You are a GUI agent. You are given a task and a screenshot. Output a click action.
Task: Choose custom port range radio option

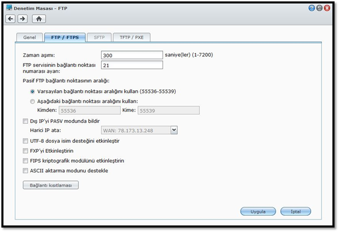tap(33, 101)
